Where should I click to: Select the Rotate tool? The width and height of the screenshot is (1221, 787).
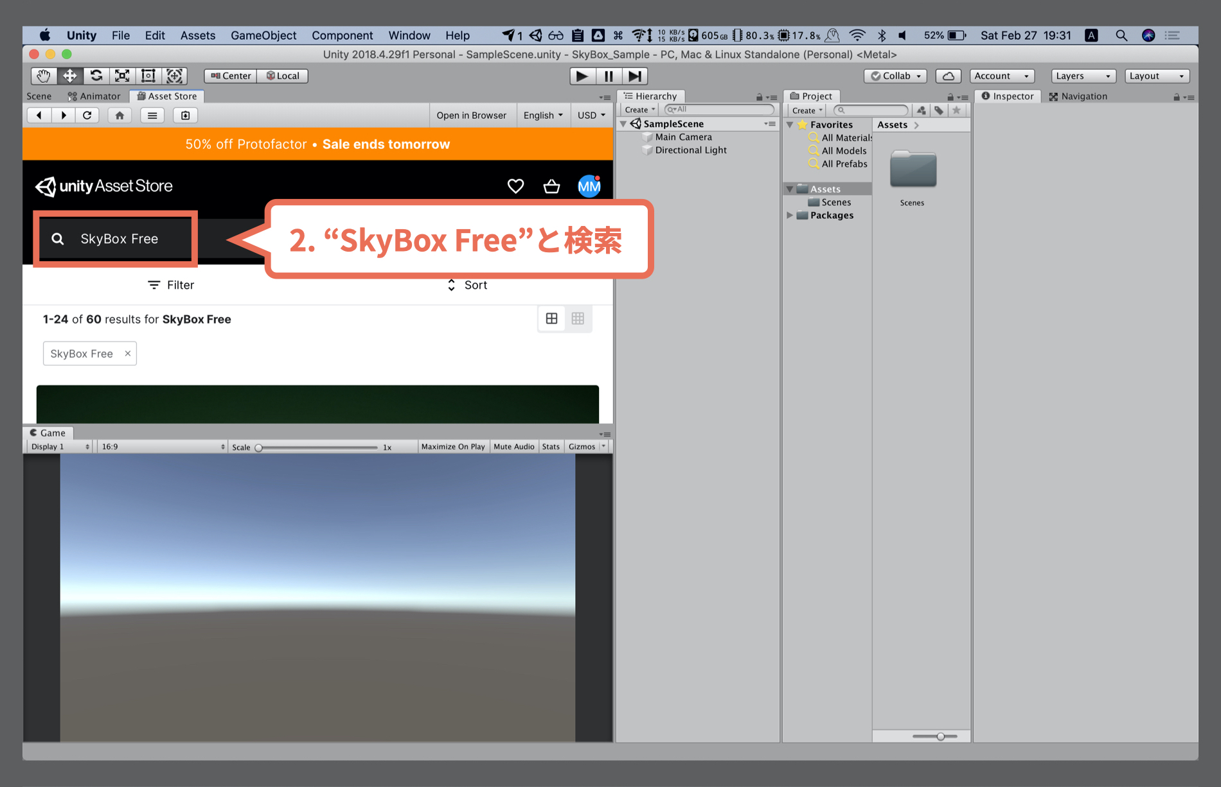96,76
